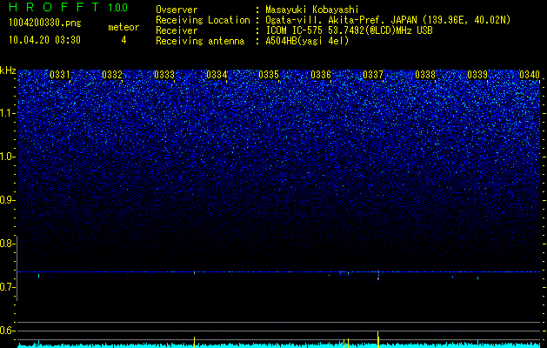The height and width of the screenshot is (348, 547).
Task: Click the HROFFT program title
Action: (x=54, y=7)
